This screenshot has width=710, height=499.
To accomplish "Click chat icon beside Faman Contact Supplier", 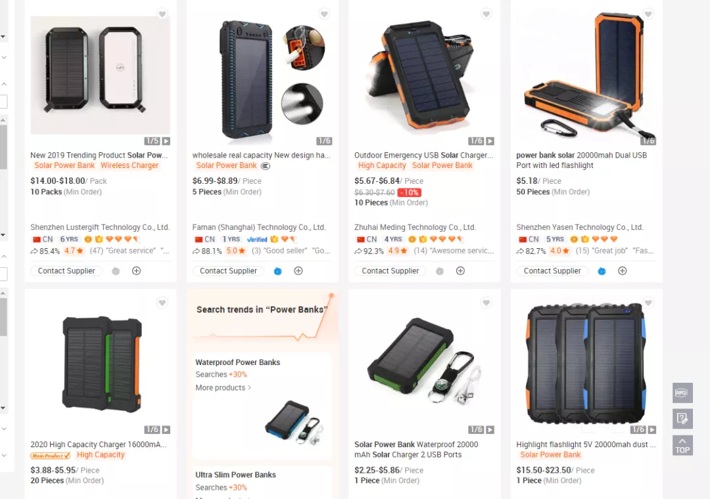I will 277,271.
